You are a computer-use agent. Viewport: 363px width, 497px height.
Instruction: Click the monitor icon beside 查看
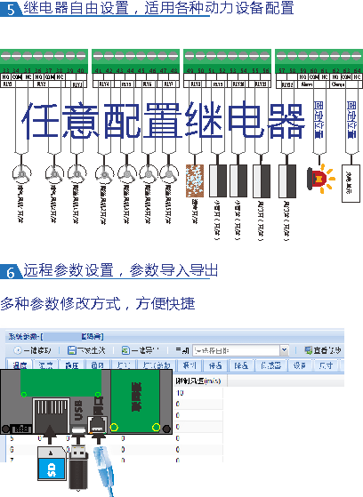coord(308,350)
